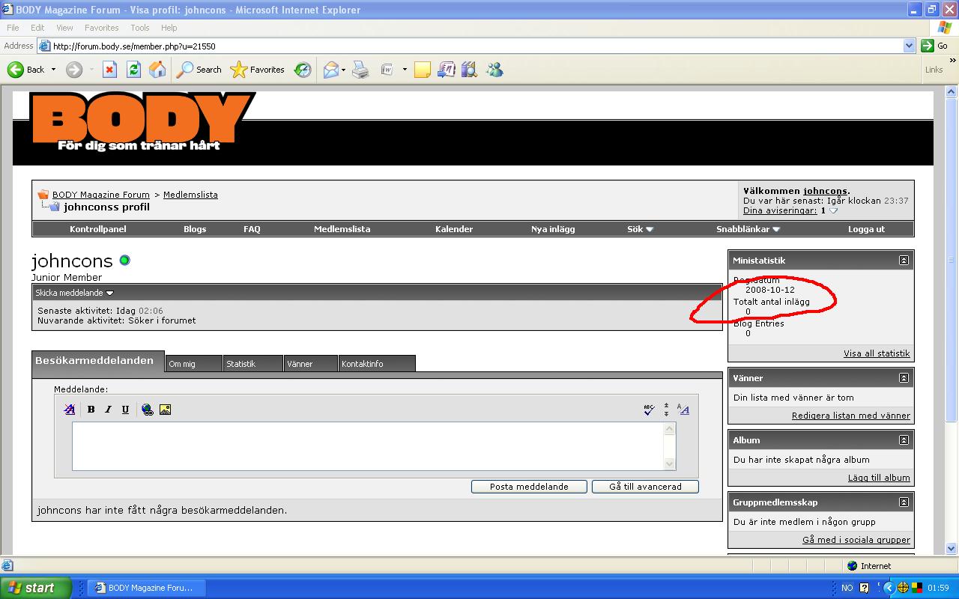
Task: Open the View menu
Action: (64, 28)
